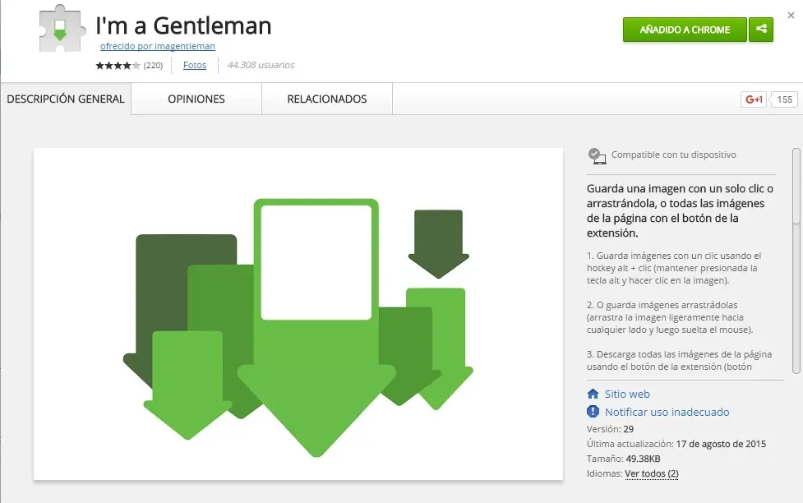Click the Última actualización date text

point(676,444)
